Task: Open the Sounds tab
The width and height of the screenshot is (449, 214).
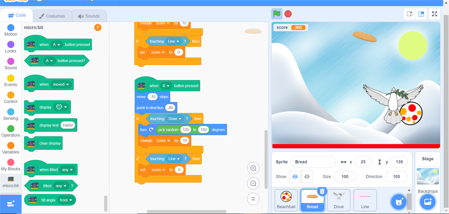Action: tap(89, 16)
